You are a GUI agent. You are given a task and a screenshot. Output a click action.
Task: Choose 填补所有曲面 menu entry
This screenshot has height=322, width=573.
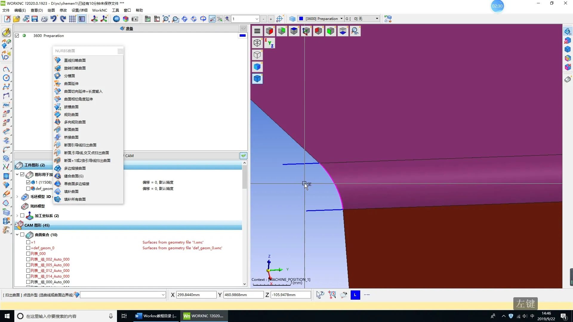tap(75, 199)
